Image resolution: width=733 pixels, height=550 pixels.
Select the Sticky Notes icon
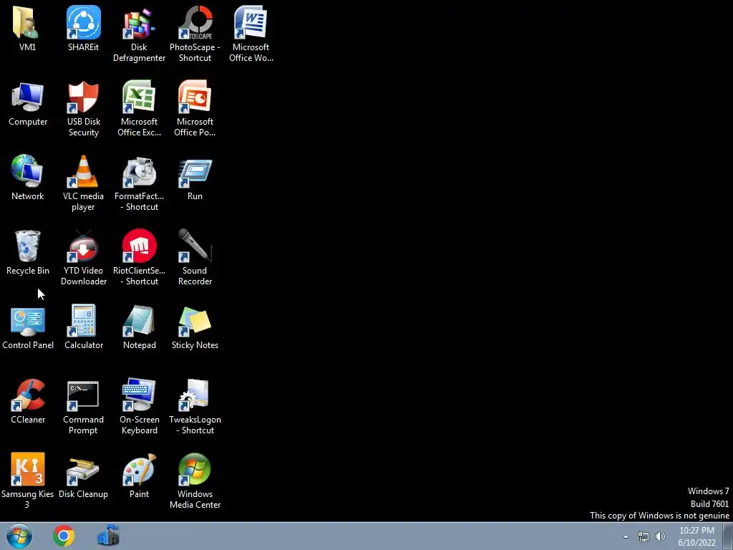coord(195,322)
